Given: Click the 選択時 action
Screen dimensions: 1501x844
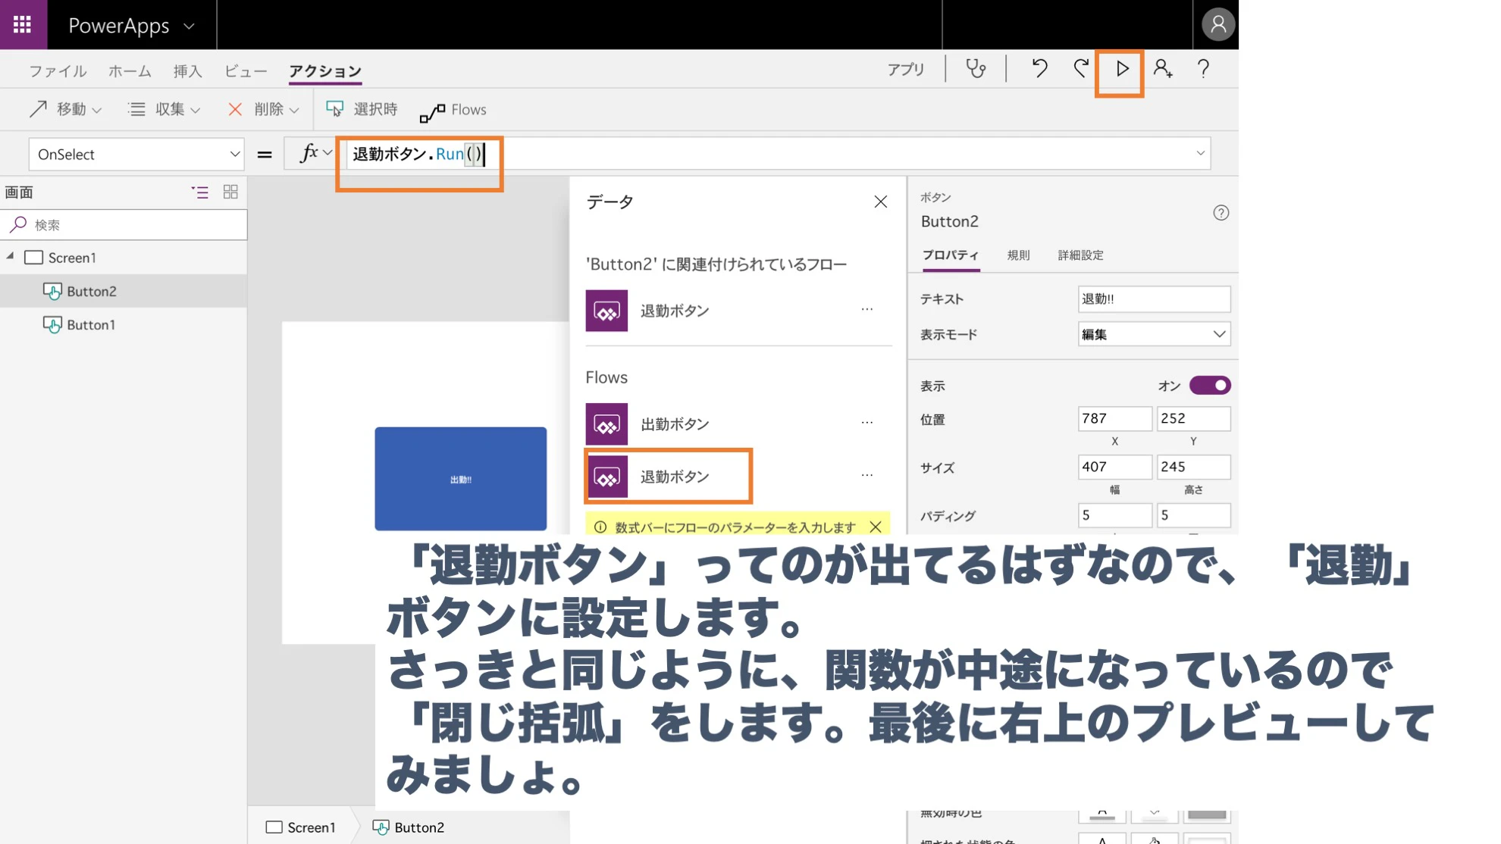Looking at the screenshot, I should pyautogui.click(x=362, y=109).
